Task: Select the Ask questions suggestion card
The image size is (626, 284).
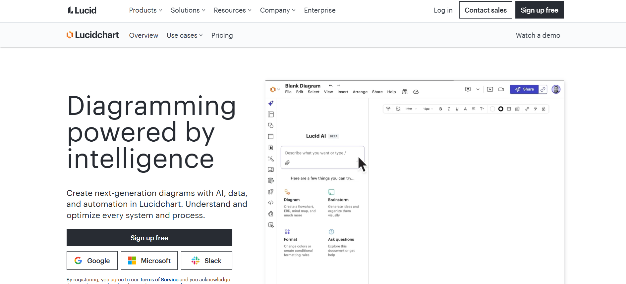Action: (x=341, y=243)
